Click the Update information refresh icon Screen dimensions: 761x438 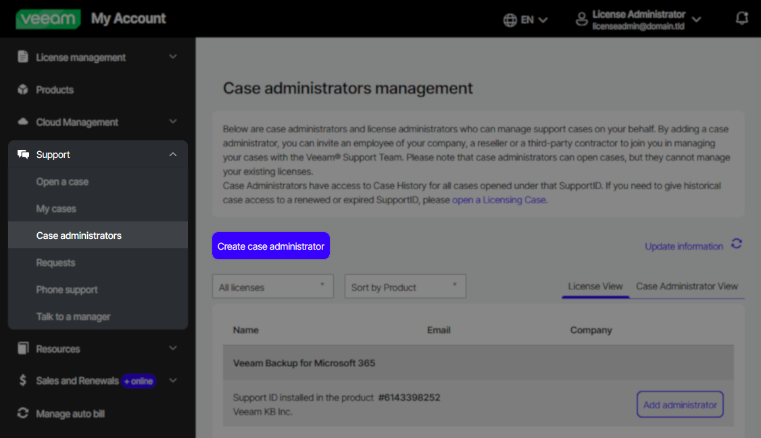(x=737, y=244)
